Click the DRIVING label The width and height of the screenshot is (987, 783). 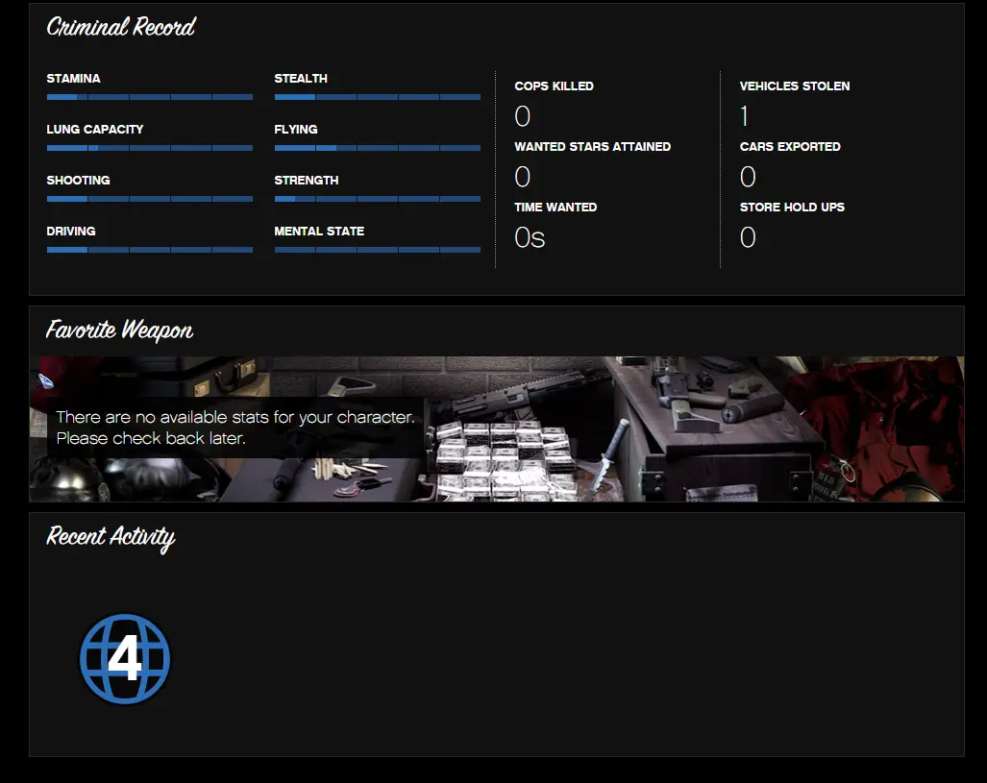click(x=71, y=232)
